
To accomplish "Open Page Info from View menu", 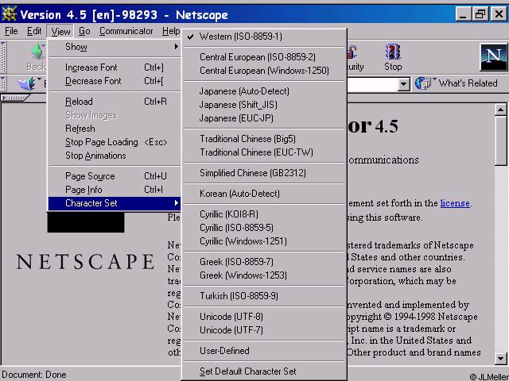I will [115, 190].
